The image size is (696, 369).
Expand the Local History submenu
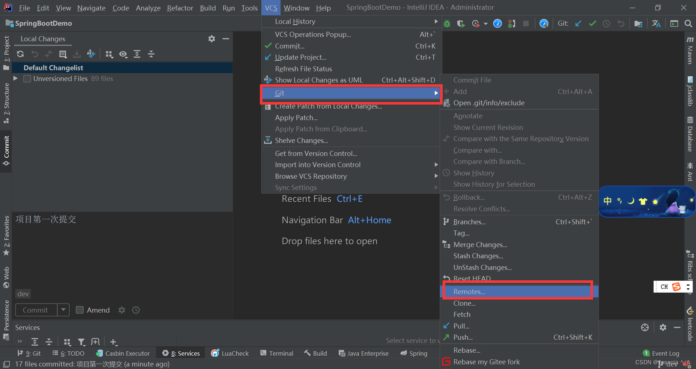(x=351, y=22)
